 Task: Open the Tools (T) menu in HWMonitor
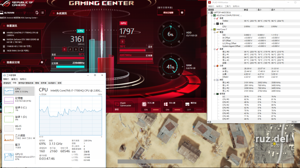pyautogui.click(x=227, y=6)
